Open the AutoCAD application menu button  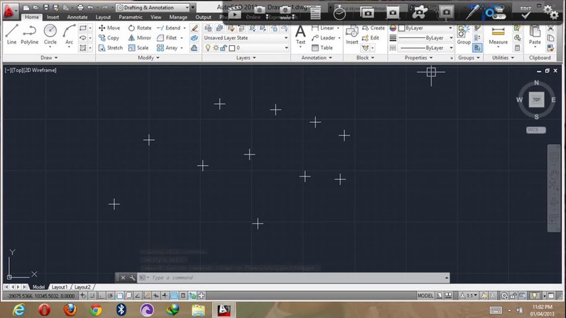coord(10,11)
